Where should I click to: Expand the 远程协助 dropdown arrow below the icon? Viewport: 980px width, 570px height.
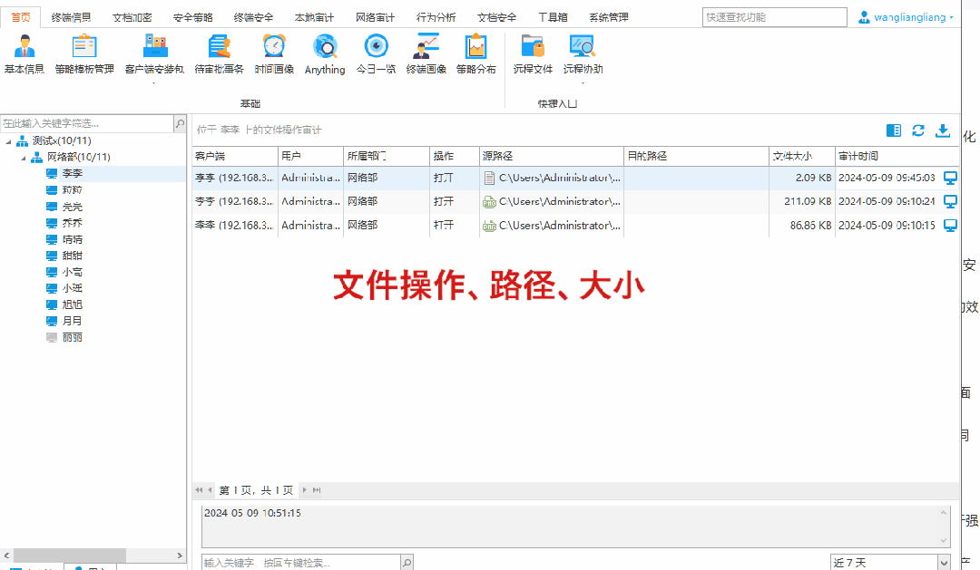pyautogui.click(x=583, y=82)
